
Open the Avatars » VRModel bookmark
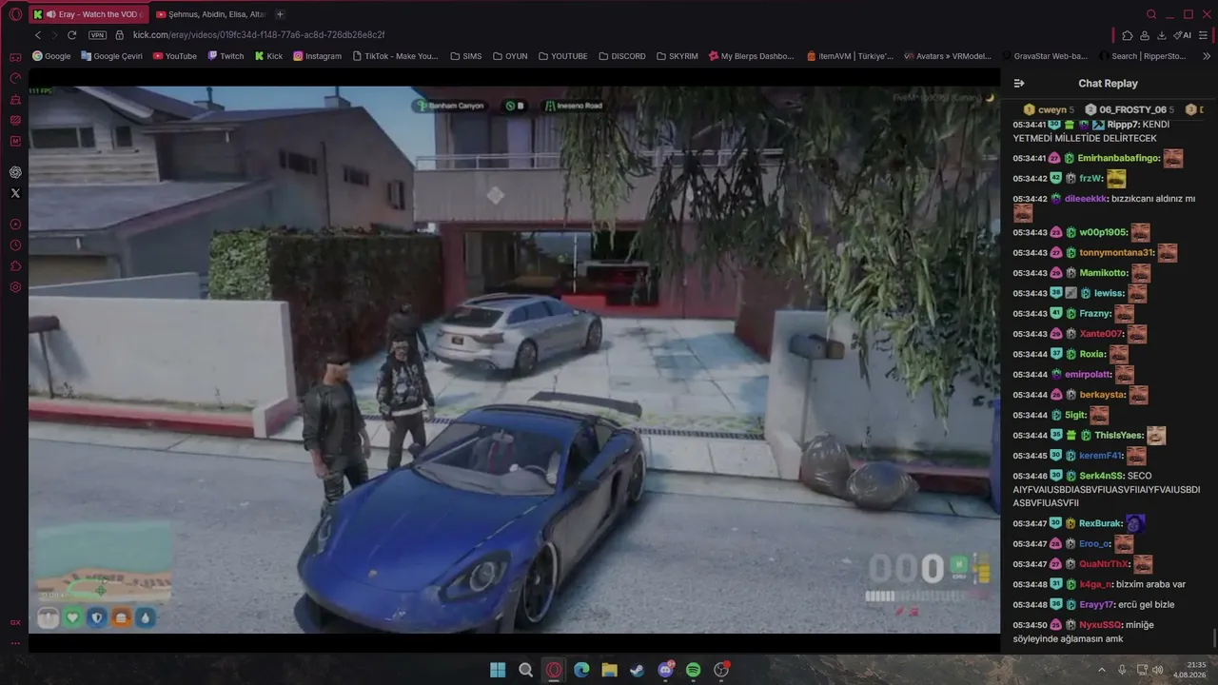coord(947,56)
